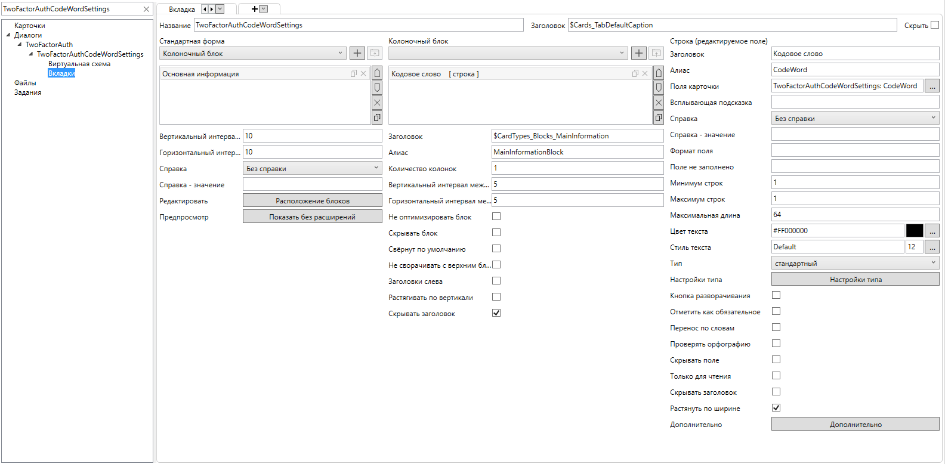Screen dimensions: 945x464
Task: Uncheck the Скрывать заголовок checkbox in block settings
Action: coord(496,313)
